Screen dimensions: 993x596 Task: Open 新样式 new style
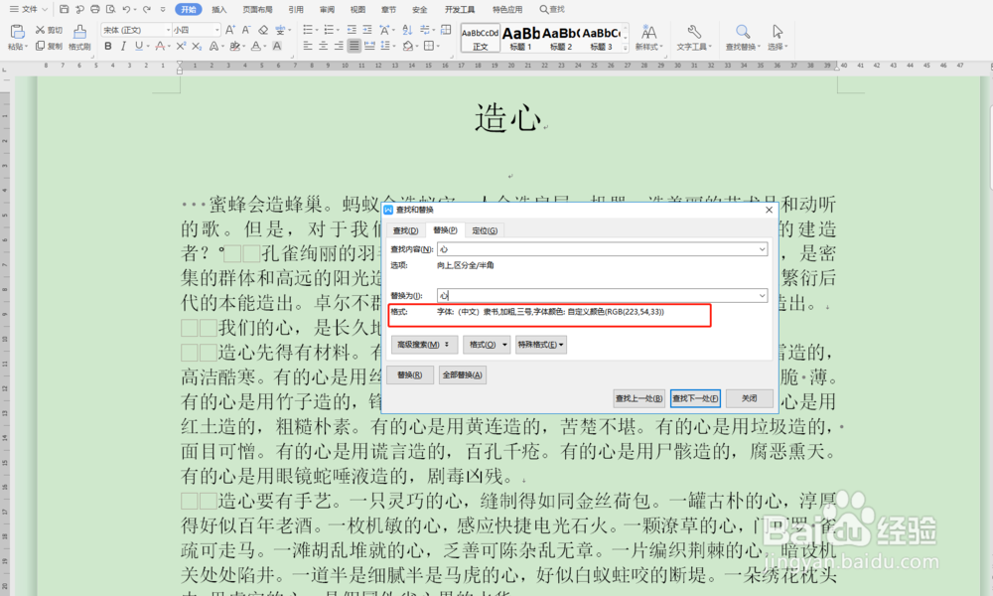[648, 38]
